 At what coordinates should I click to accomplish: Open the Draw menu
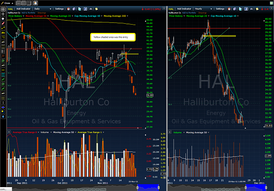pyautogui.click(x=7, y=3)
